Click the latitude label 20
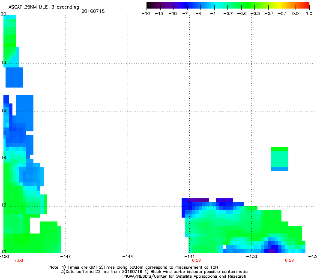317x279 pixels. coord(3,14)
